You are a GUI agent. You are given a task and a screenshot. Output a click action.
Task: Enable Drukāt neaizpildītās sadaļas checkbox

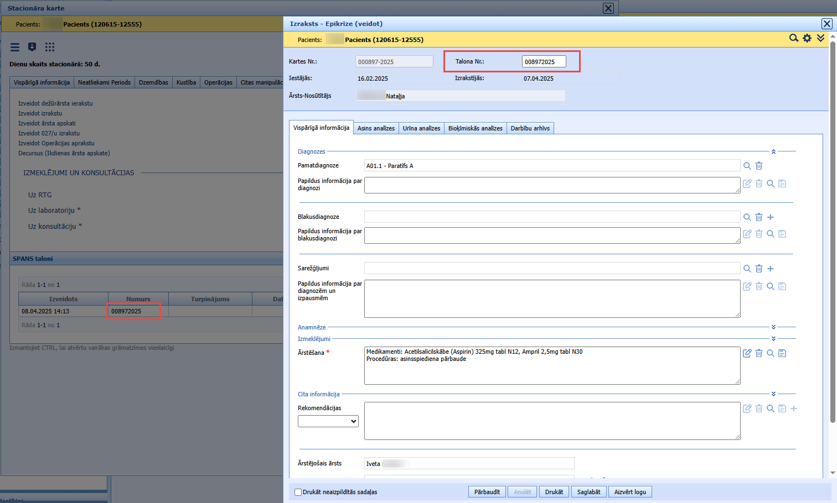pyautogui.click(x=298, y=492)
